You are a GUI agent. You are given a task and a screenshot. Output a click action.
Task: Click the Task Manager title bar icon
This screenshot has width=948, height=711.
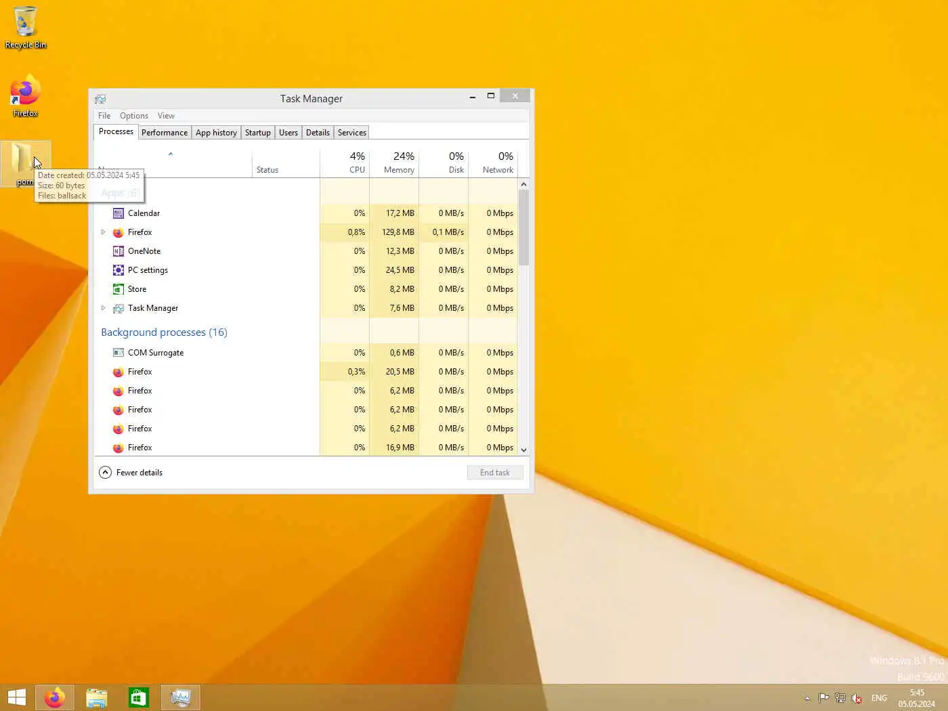(100, 99)
